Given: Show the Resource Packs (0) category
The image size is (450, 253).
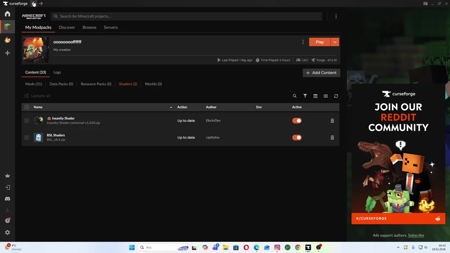Looking at the screenshot, I should point(96,84).
